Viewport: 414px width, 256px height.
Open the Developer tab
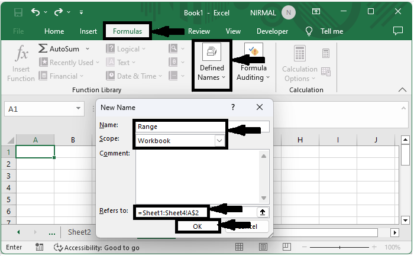272,31
